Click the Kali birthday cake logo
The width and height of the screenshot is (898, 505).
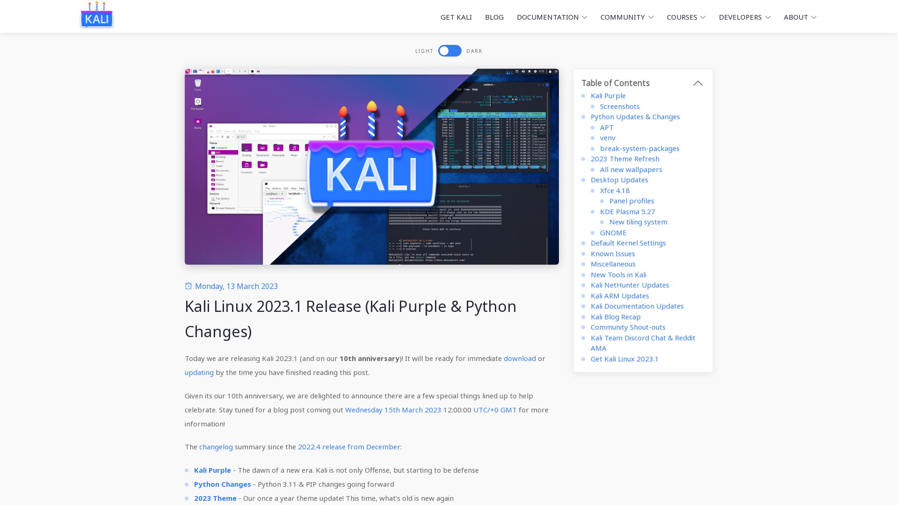pyautogui.click(x=97, y=14)
